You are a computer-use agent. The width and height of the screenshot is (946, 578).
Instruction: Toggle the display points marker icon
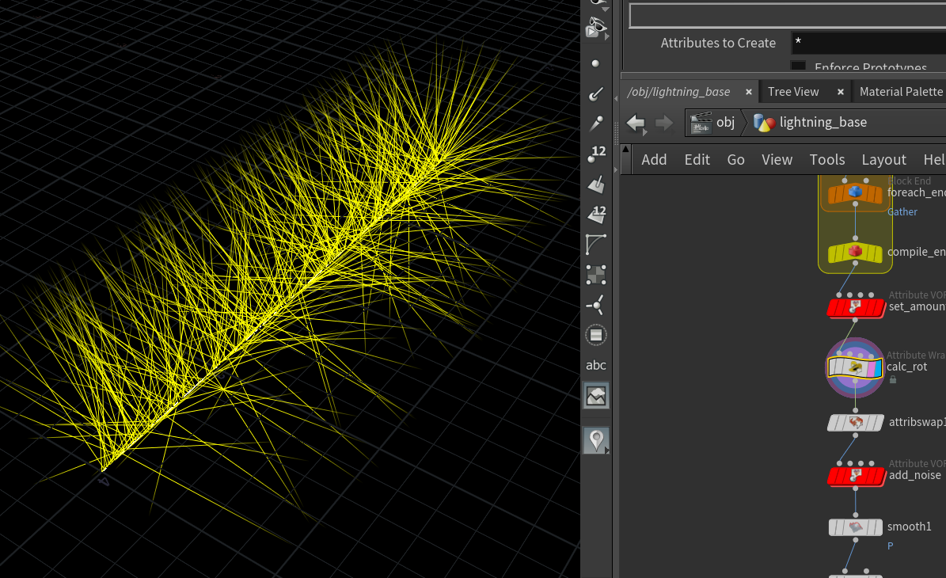[x=595, y=63]
